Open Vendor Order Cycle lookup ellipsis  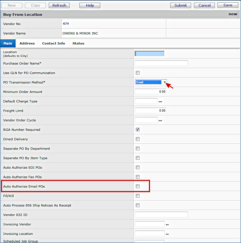160,120
